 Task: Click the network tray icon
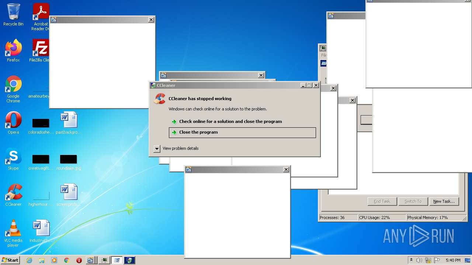[x=428, y=260]
